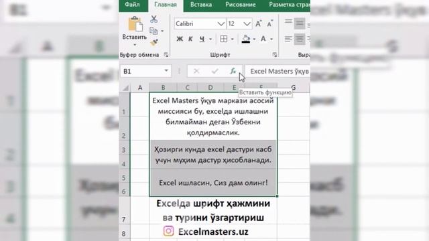429x241 pixels.
Task: Select cell 'Excel ишласин, Сиз дам олинг!'
Action: (x=213, y=183)
